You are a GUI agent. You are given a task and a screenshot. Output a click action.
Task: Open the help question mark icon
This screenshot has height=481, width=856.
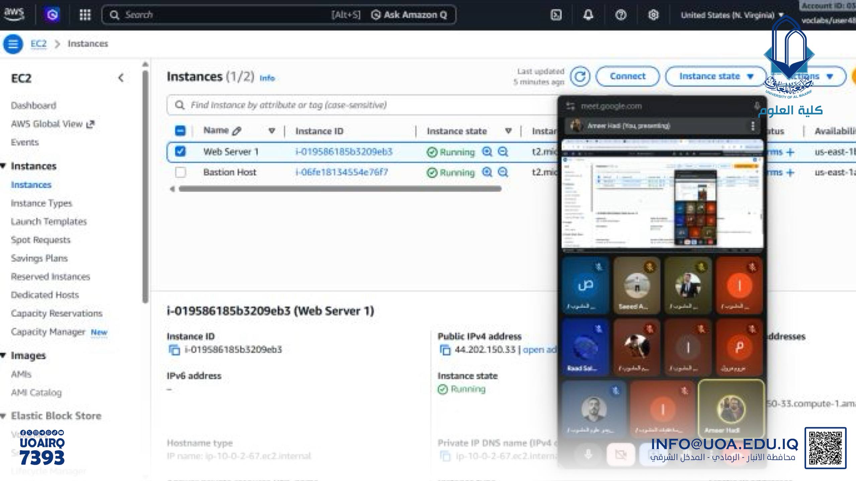pyautogui.click(x=621, y=15)
